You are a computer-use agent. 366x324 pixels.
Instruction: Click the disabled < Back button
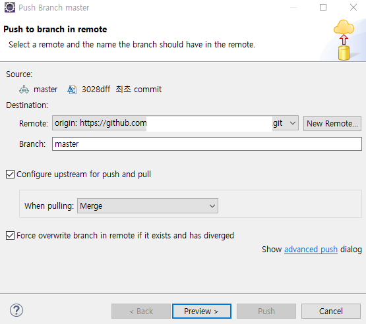(x=141, y=311)
